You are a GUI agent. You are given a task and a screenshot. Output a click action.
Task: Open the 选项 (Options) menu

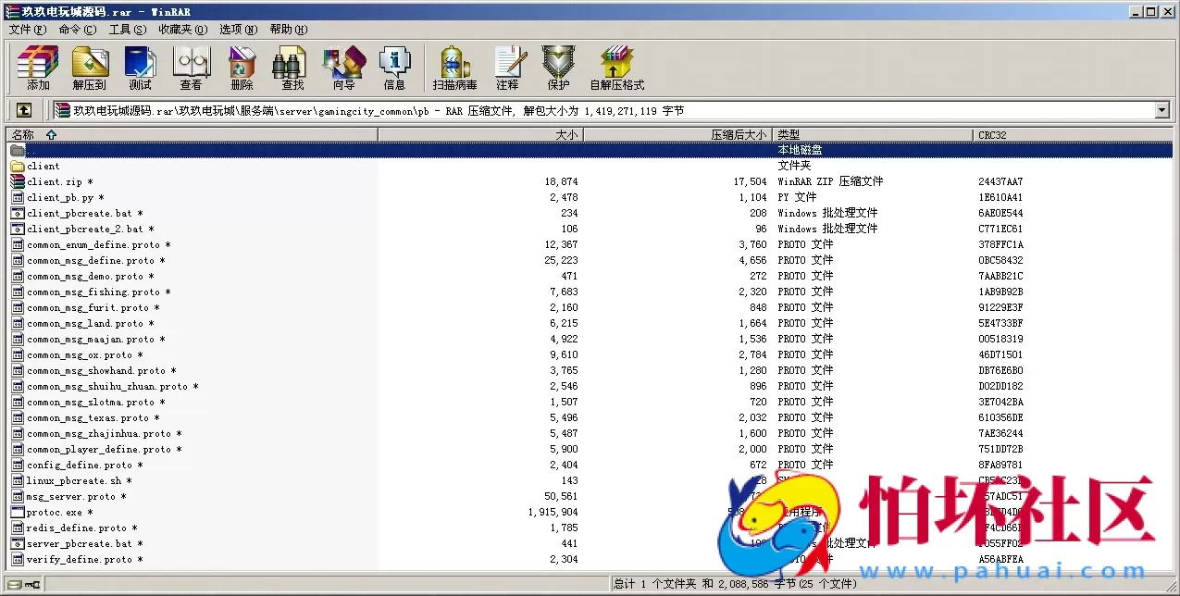click(237, 29)
